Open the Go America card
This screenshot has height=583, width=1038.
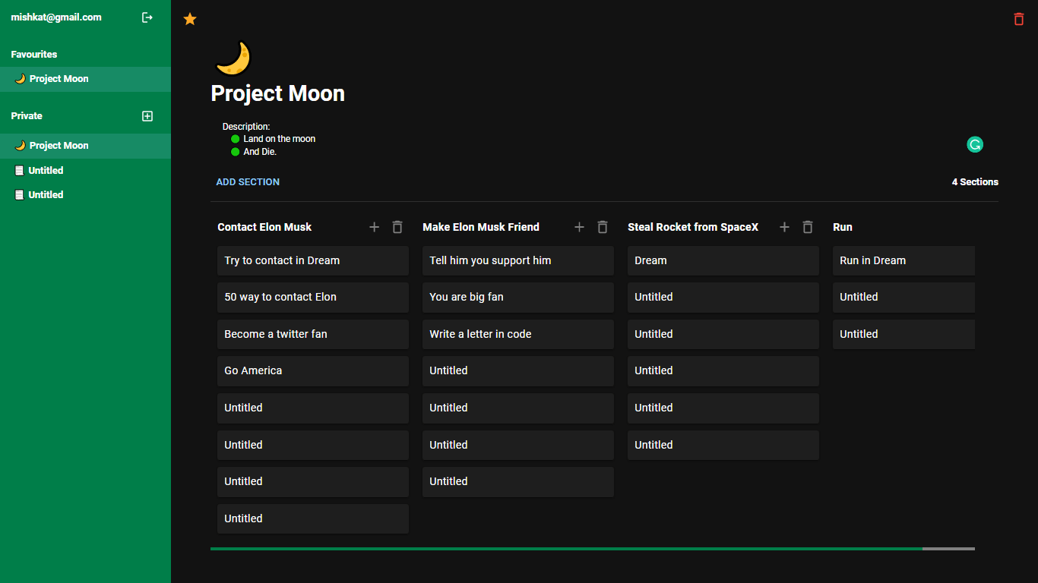click(x=313, y=371)
